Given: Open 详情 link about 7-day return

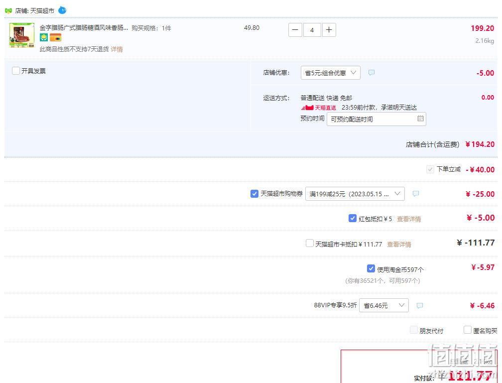Looking at the screenshot, I should click(x=117, y=49).
